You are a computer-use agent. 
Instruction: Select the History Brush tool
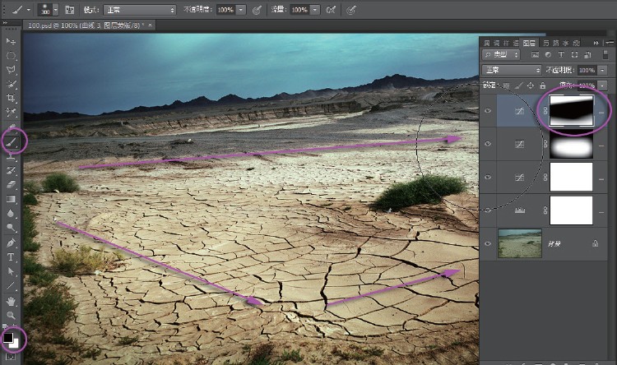coord(11,170)
